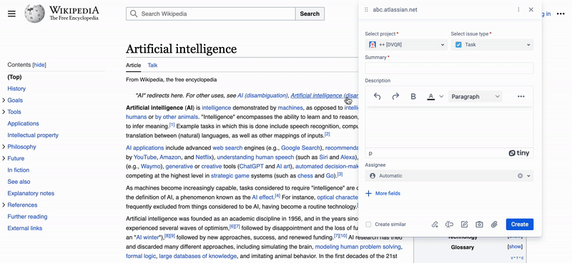The image size is (572, 263).
Task: Click the plus icon for More fields
Action: tap(368, 194)
